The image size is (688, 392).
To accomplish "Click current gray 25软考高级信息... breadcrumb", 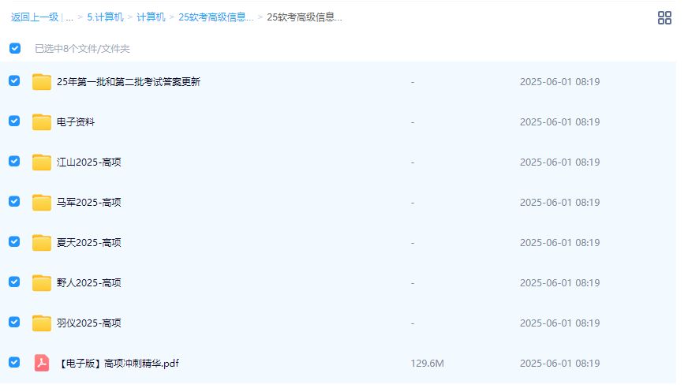I will point(305,17).
